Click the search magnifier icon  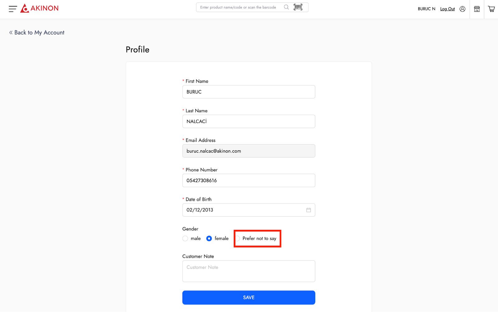pyautogui.click(x=286, y=7)
